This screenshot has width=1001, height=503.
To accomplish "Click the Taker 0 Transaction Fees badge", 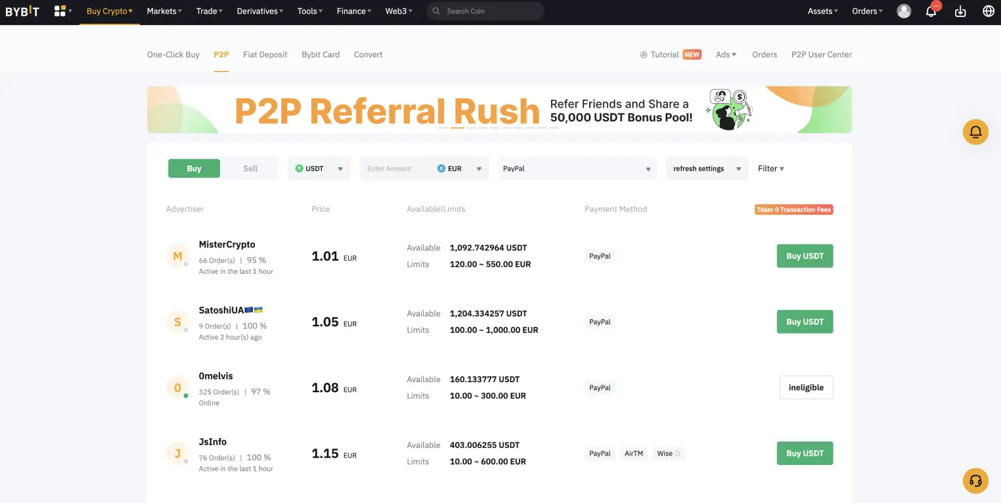I will (793, 209).
